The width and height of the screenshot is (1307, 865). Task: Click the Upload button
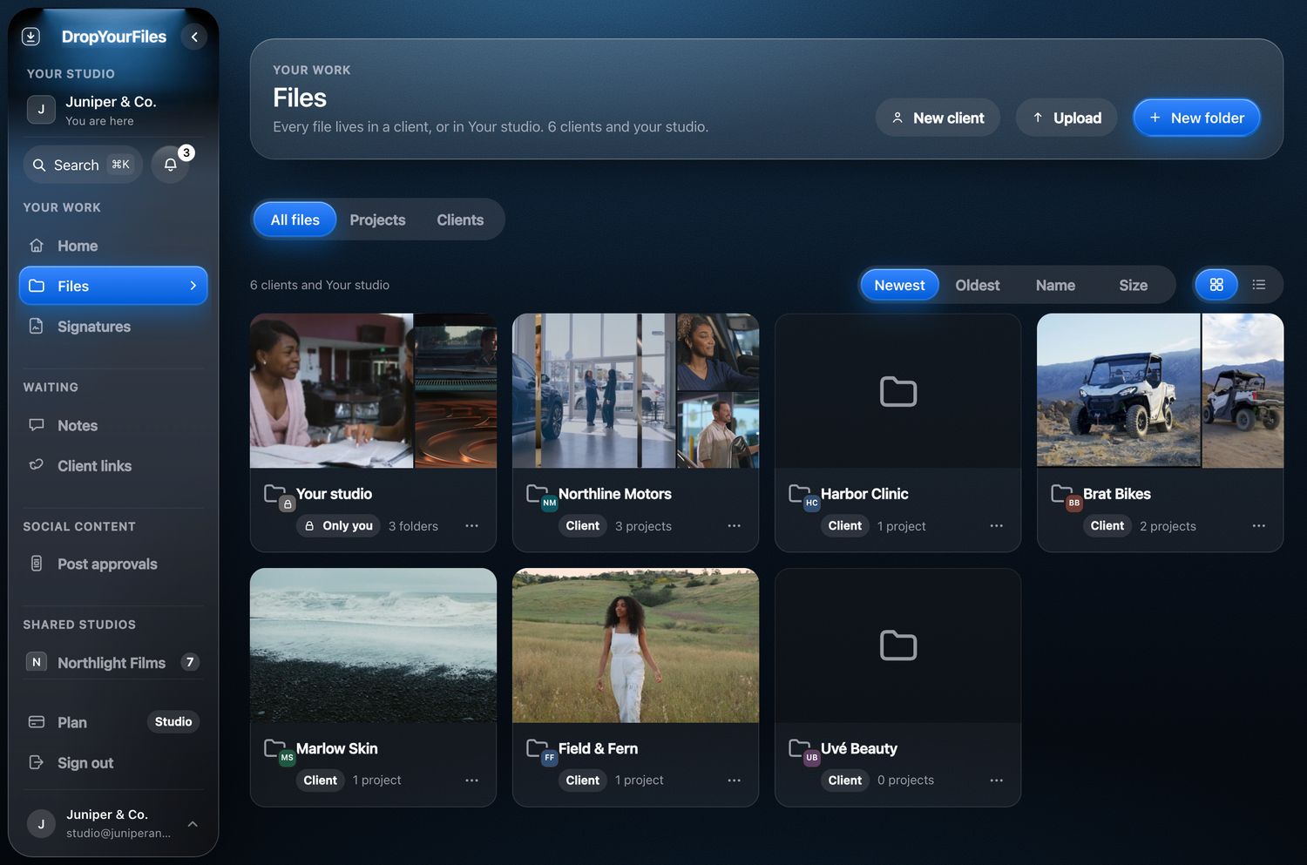[1067, 118]
